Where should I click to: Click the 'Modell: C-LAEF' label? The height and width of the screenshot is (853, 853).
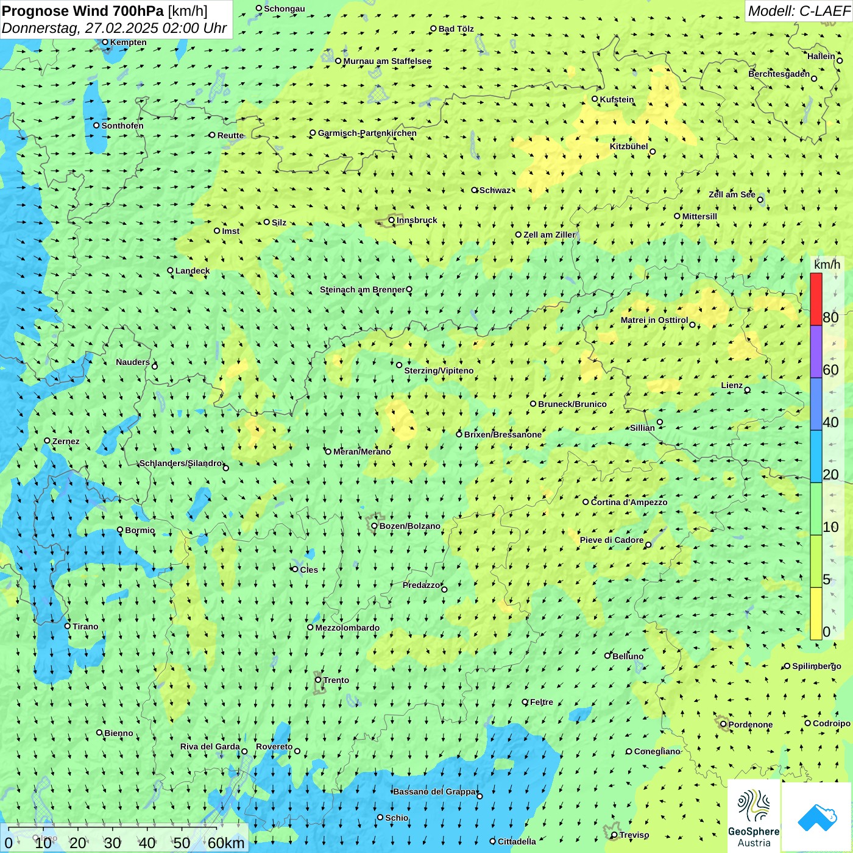pyautogui.click(x=798, y=11)
